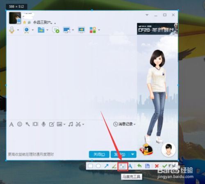
Task: Expand apps grid dropdown arrow
Action: [99, 30]
